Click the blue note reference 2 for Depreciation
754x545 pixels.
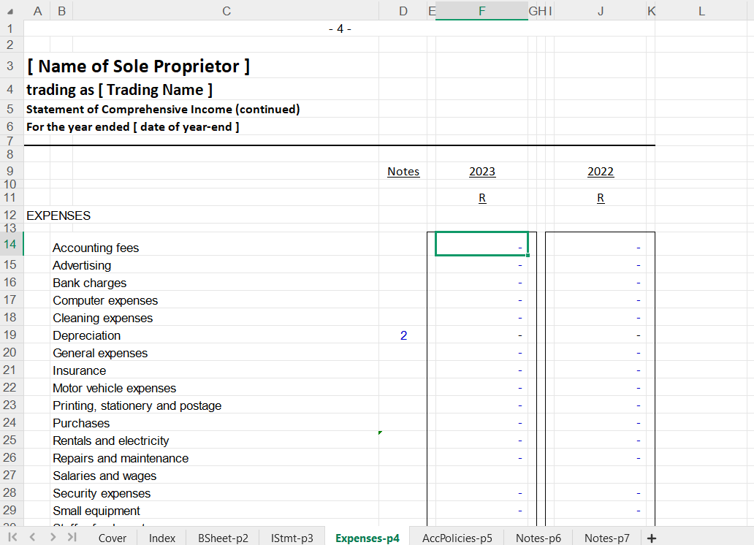(403, 335)
